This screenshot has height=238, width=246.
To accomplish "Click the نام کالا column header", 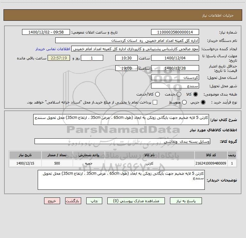I will [x=150, y=155].
